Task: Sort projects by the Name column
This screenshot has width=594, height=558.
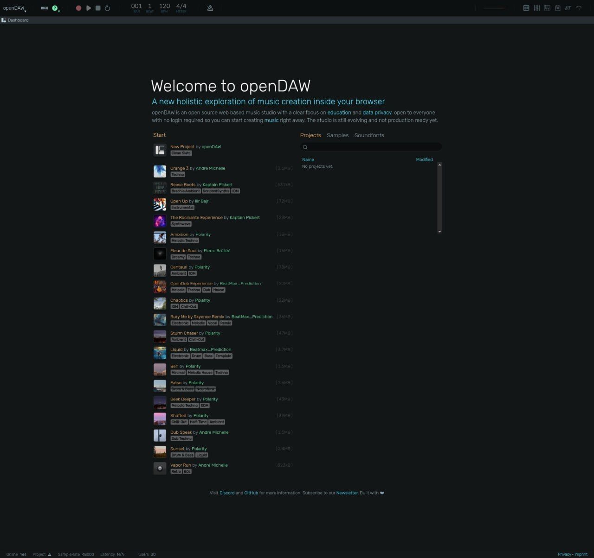Action: point(308,159)
